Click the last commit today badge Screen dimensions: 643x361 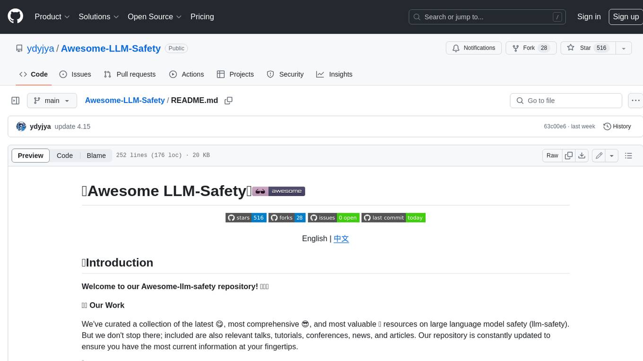coord(393,218)
